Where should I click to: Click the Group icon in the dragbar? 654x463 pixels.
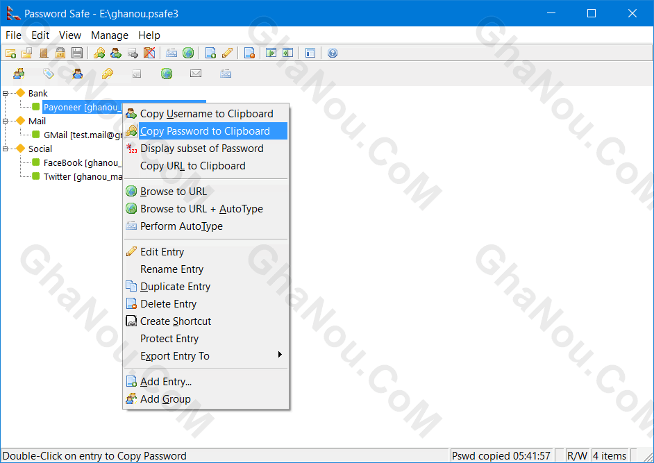[19, 74]
